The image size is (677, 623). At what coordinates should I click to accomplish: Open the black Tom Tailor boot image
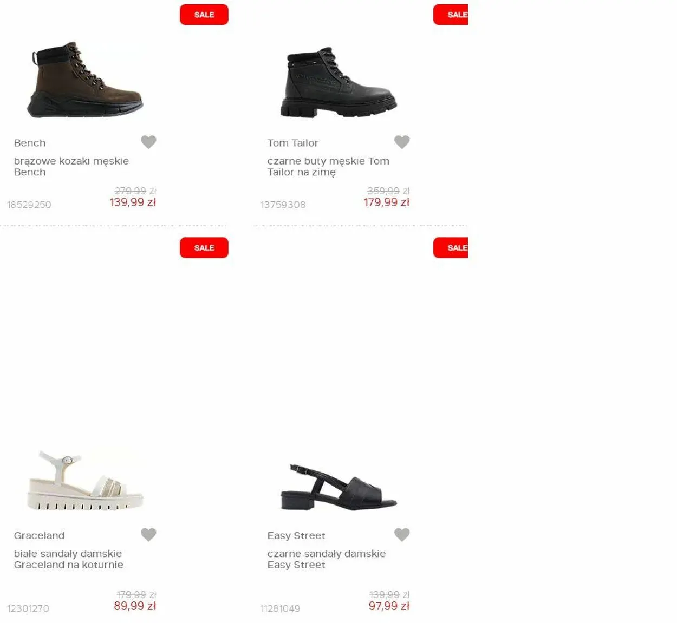tap(338, 82)
